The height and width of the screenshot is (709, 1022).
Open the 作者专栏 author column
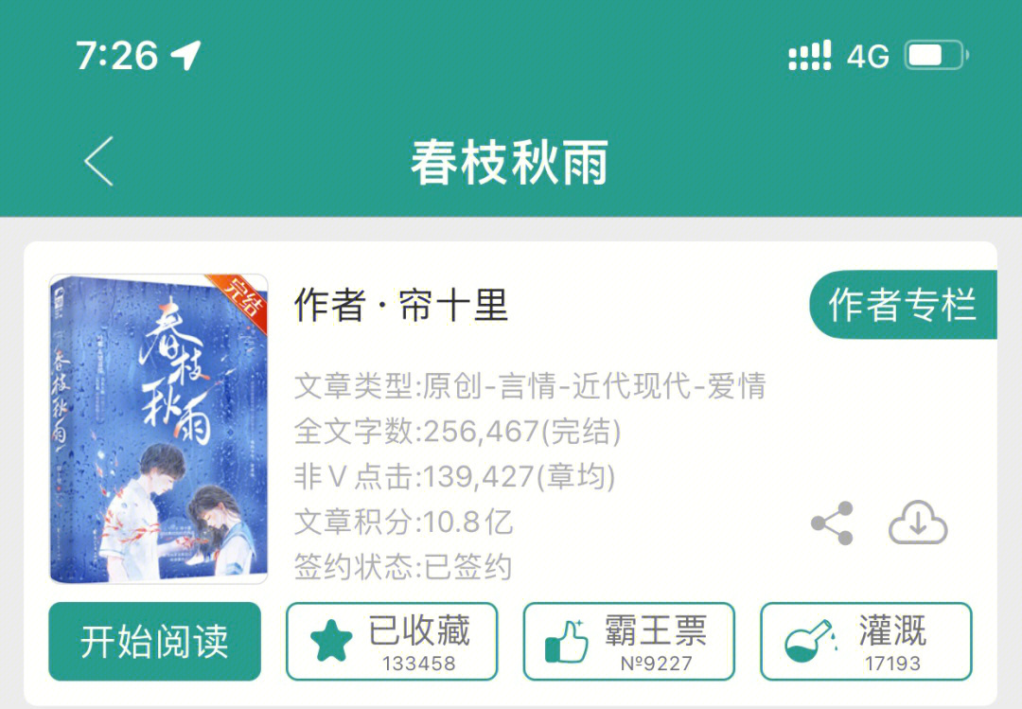pyautogui.click(x=904, y=305)
